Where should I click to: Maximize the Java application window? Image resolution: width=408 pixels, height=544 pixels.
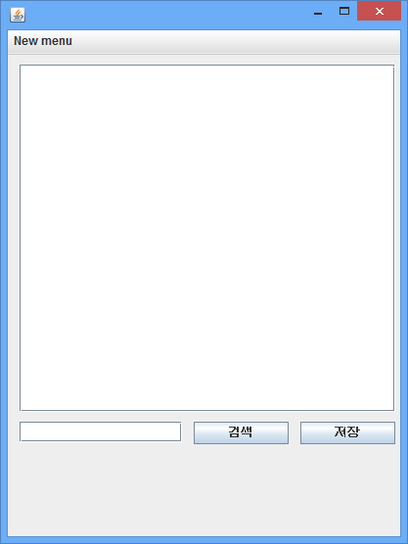click(343, 12)
